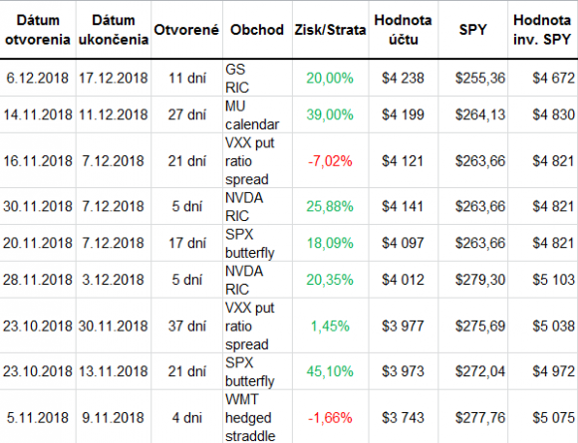Screen dimensions: 578x443
Task: Select the Zisk/Strata column header
Action: [330, 30]
